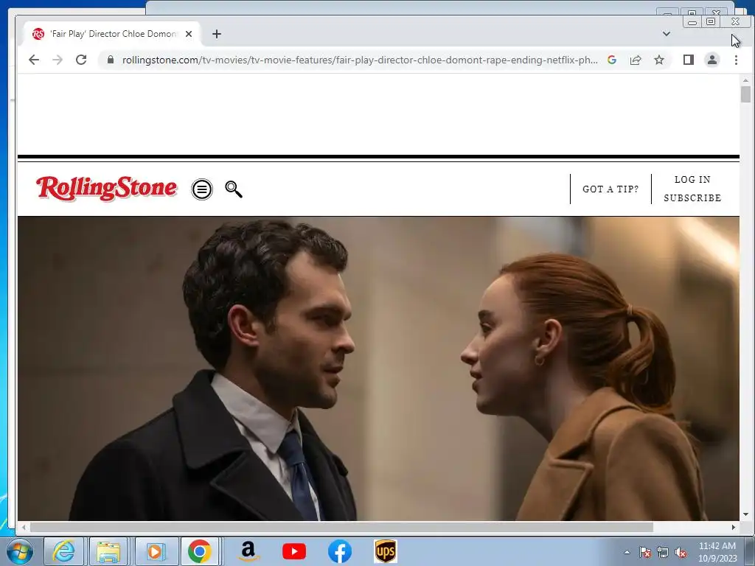Click the vertical scrollbar down arrow

tap(746, 514)
